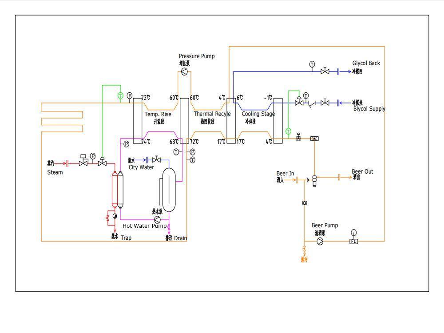Click the green temperature sensor near 4℃ outlet
Screen dimensions: 444x333
[x=288, y=131]
